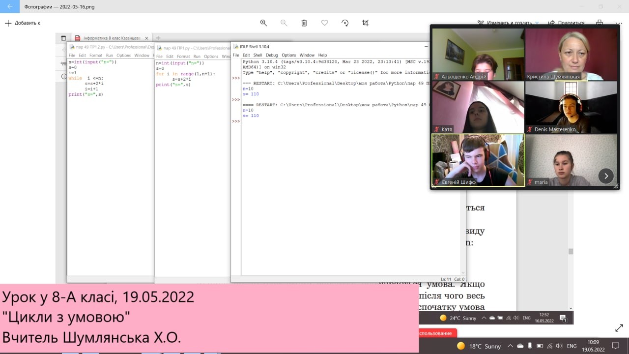
Task: Click the print icon in the Photos toolbar
Action: click(x=600, y=23)
